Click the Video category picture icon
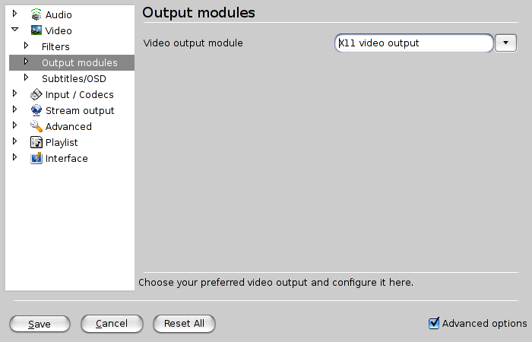 [x=36, y=30]
